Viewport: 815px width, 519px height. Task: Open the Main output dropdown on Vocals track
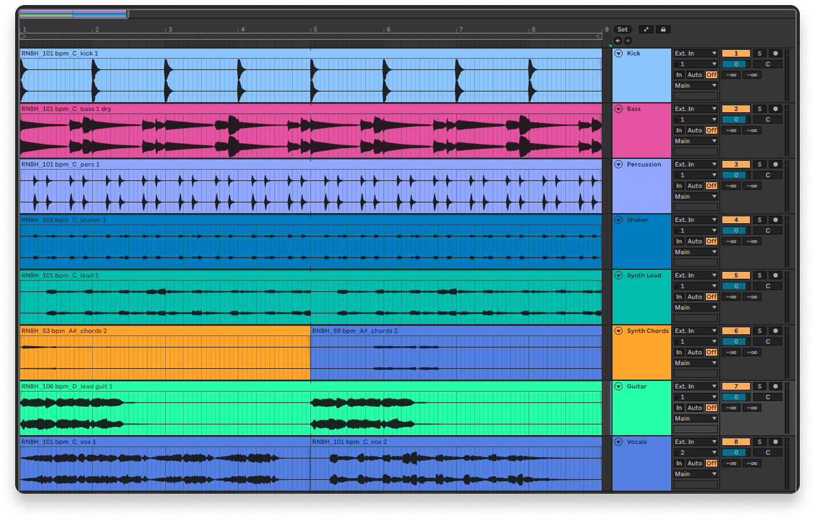[695, 474]
